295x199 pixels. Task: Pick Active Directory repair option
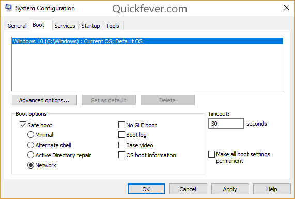[30, 155]
